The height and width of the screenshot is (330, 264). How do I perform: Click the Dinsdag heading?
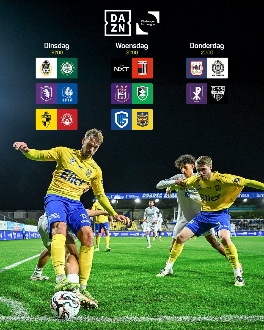click(x=57, y=46)
